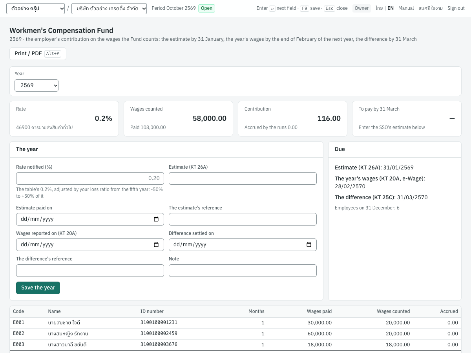471x353 pixels.
Task: Click the Open period status badge
Action: tap(206, 8)
